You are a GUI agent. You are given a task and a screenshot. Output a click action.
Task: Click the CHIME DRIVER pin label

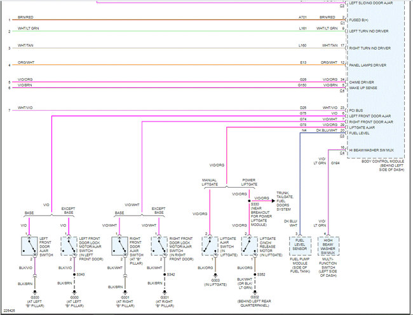[362, 82]
